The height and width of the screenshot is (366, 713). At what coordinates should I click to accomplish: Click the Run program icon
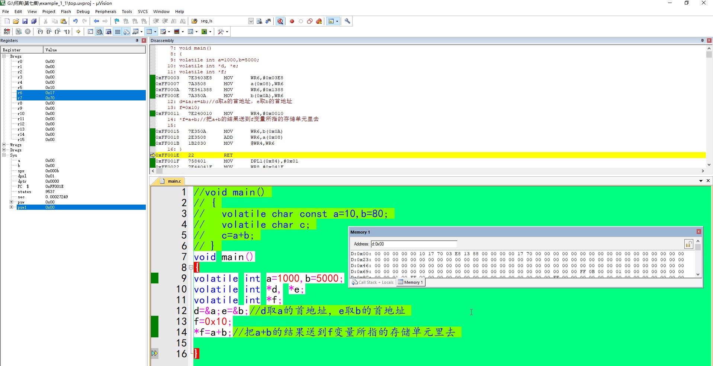coord(19,32)
